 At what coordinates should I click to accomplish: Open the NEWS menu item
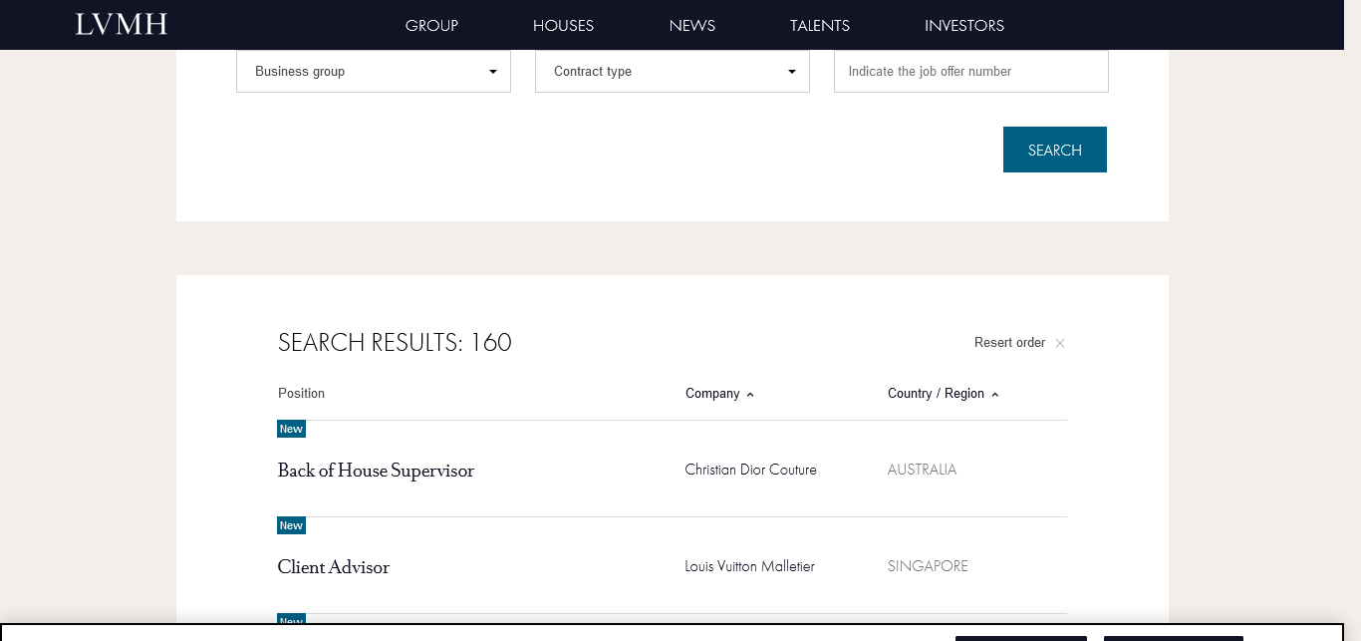[x=691, y=26]
